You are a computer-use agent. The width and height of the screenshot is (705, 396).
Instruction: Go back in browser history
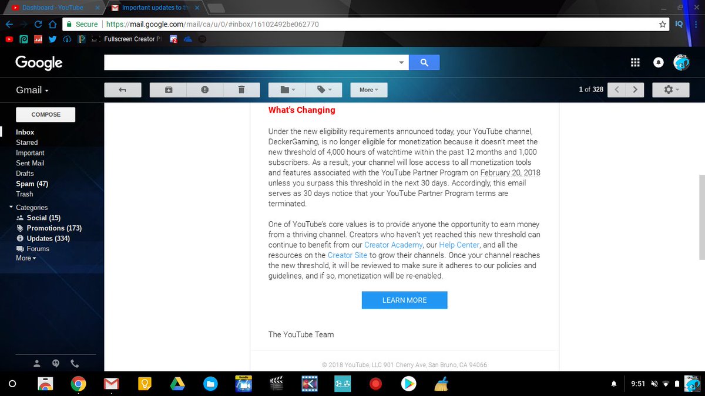point(9,24)
